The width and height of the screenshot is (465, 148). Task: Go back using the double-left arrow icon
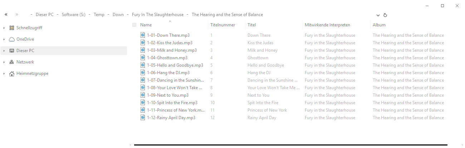point(6,15)
